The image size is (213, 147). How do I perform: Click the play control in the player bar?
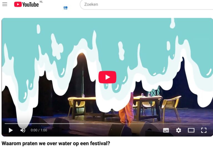point(11,130)
